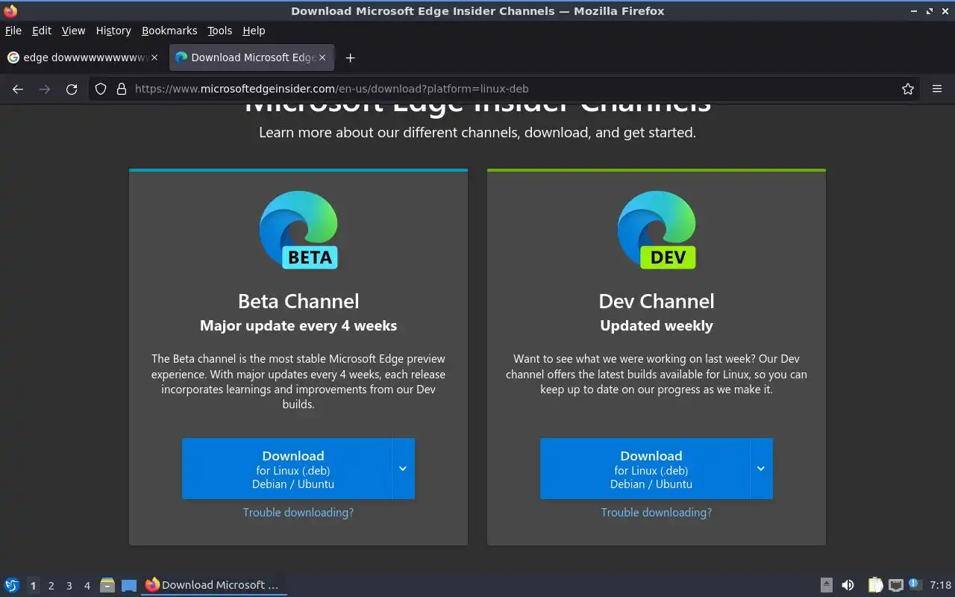
Task: Open network connection tray icon
Action: pos(896,585)
